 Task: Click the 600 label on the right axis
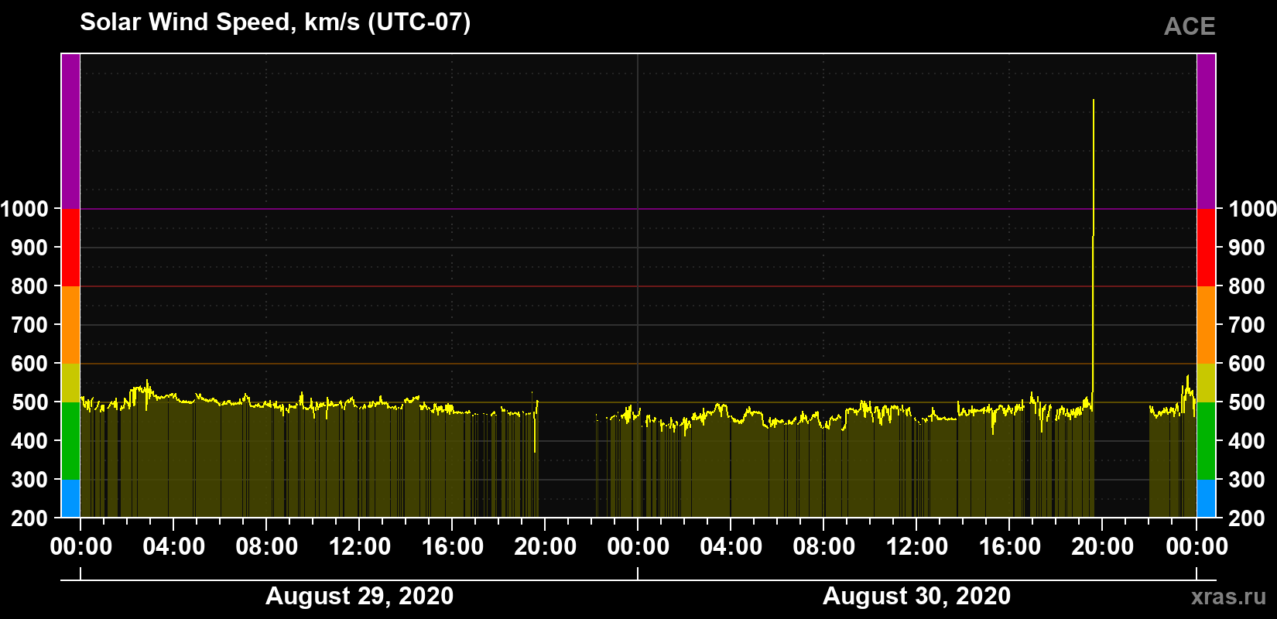tap(1248, 364)
